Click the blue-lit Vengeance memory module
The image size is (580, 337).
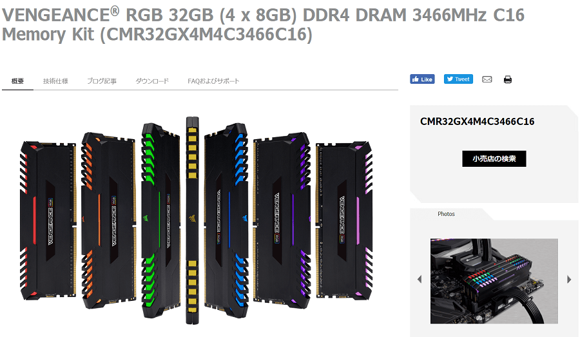click(226, 220)
